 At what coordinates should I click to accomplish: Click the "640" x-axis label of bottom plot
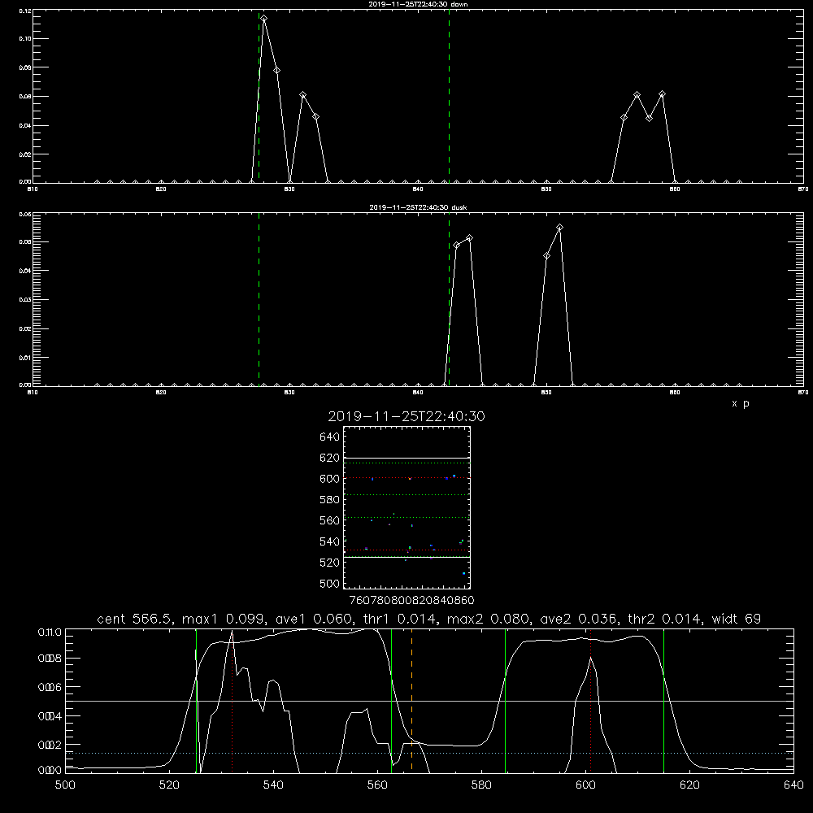(793, 785)
